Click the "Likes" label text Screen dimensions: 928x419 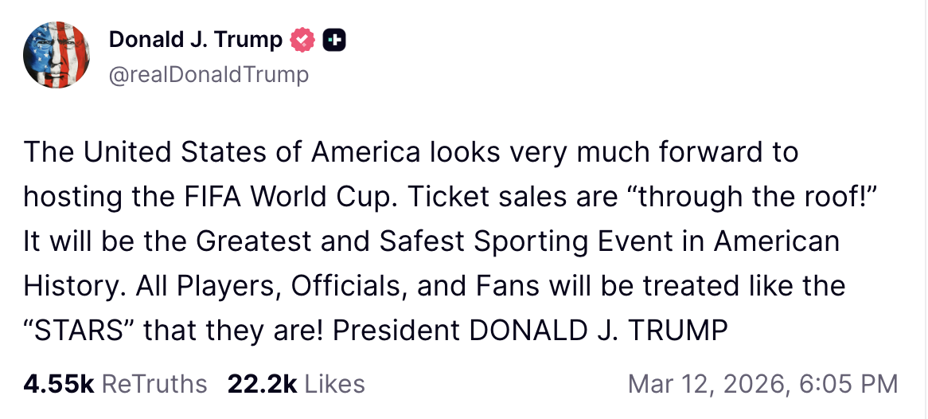pyautogui.click(x=334, y=384)
